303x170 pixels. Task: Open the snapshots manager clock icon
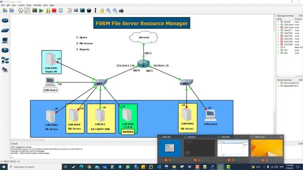[x=20, y=10]
